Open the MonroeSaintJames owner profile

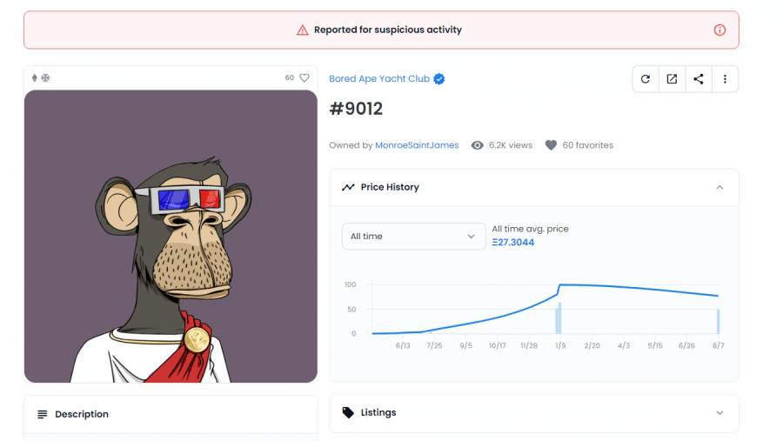(x=417, y=145)
